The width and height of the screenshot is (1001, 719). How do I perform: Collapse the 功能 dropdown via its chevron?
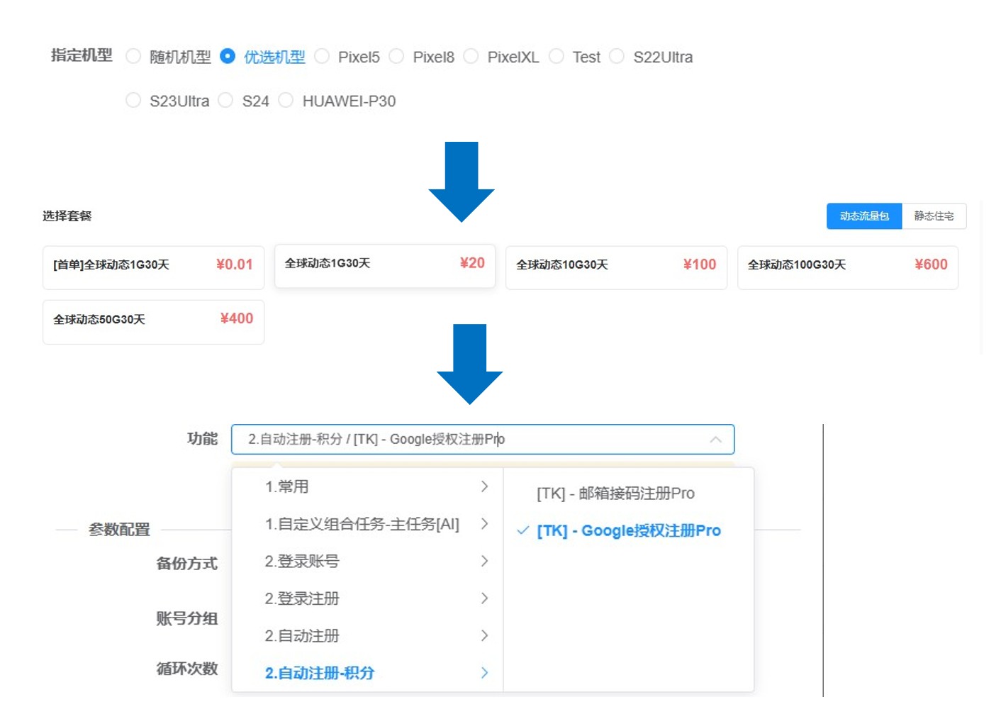point(716,439)
